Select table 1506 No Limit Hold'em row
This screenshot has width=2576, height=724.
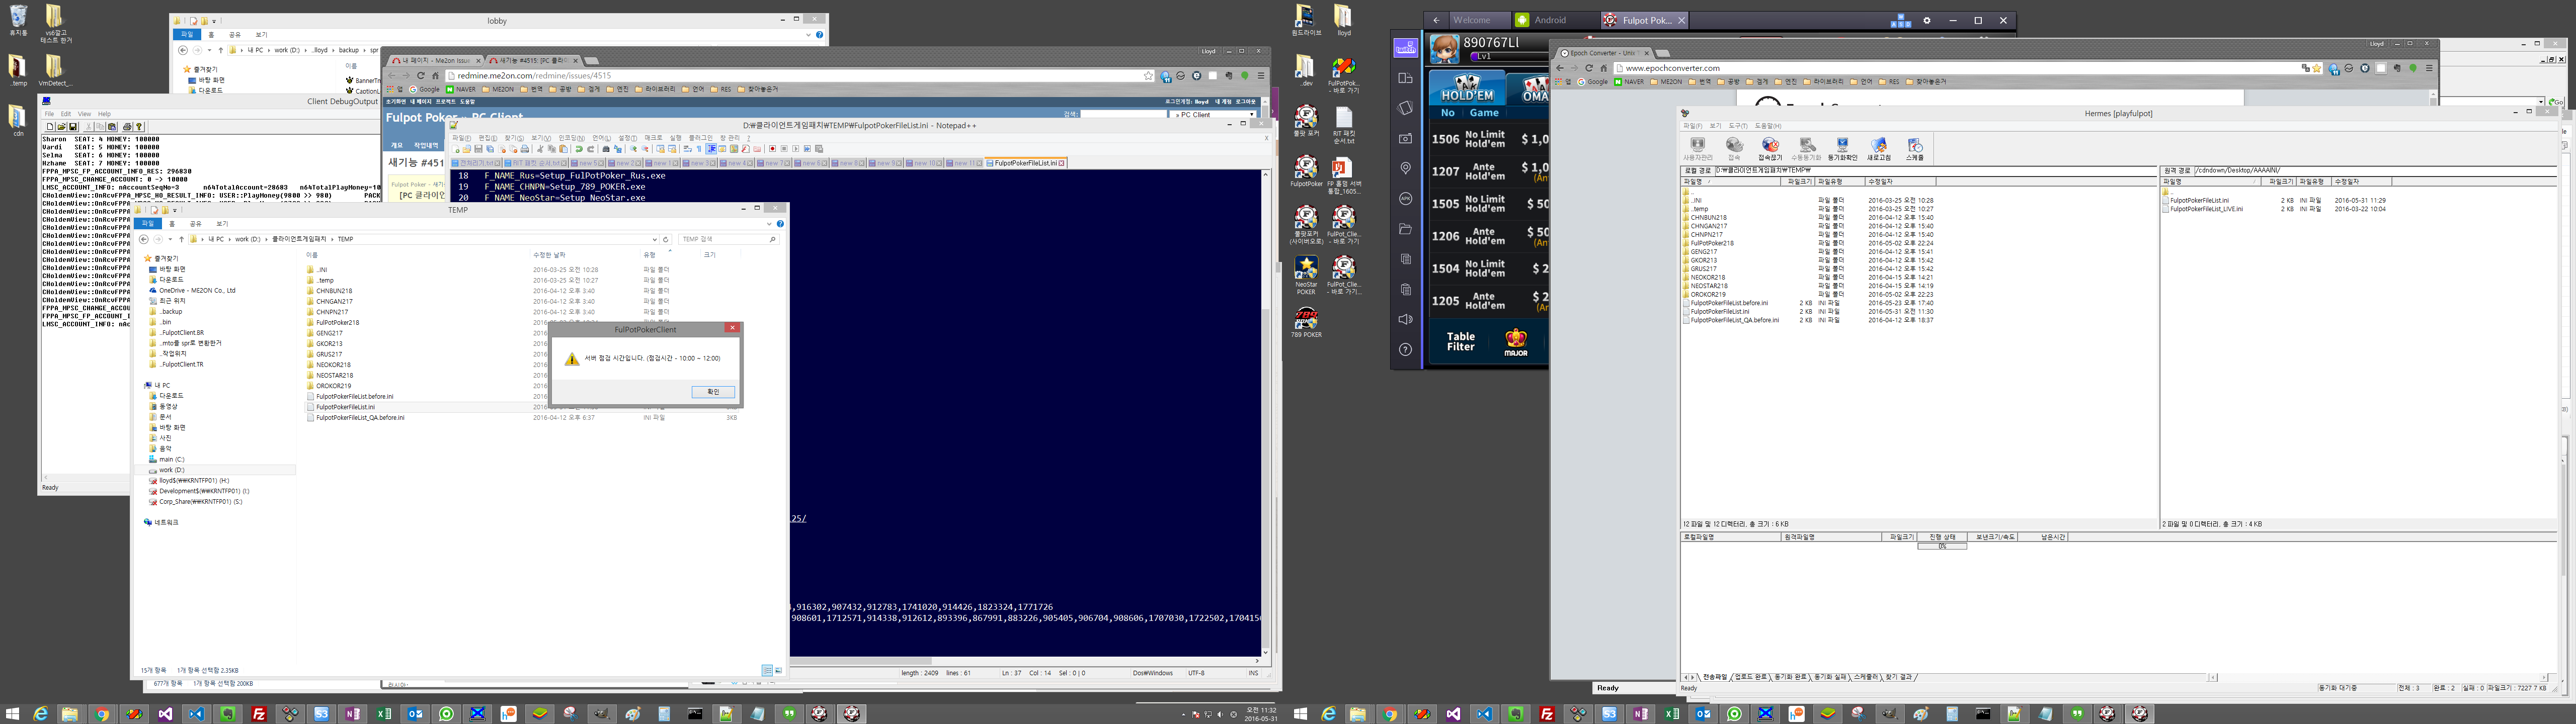point(1489,139)
